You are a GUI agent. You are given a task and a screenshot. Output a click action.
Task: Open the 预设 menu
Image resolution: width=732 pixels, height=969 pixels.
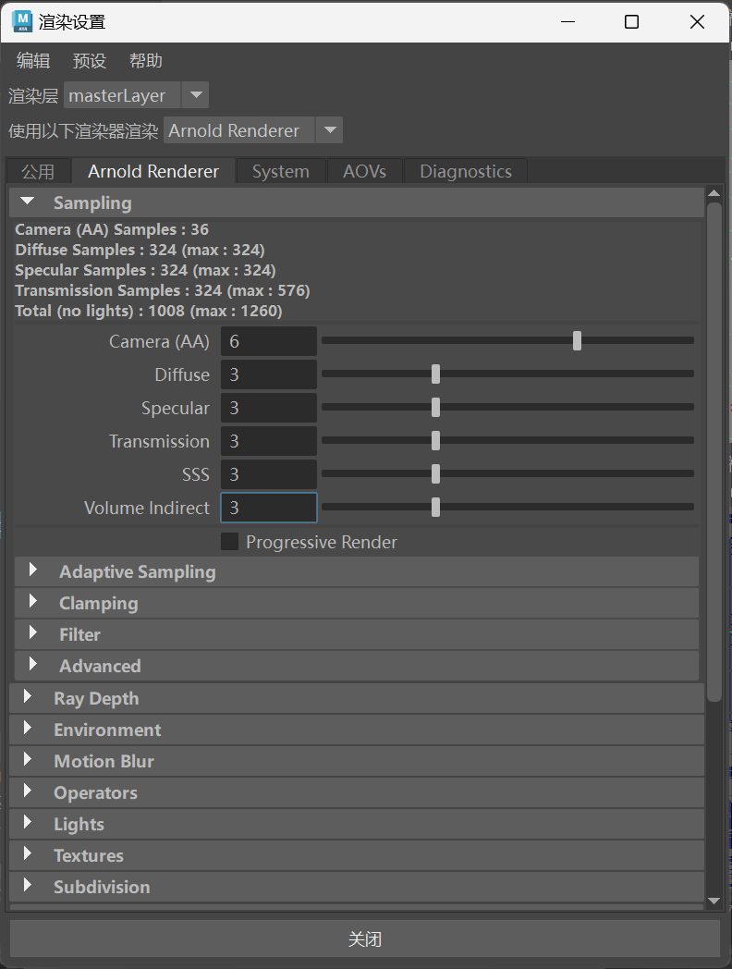(90, 61)
